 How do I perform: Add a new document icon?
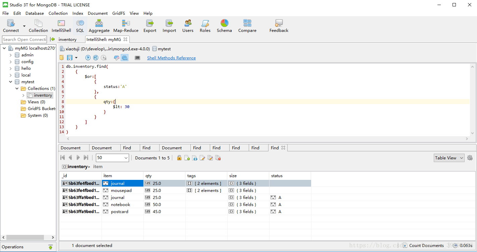click(x=187, y=158)
